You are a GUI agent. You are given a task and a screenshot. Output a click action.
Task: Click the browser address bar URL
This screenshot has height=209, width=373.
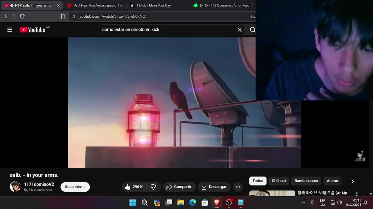tap(112, 16)
